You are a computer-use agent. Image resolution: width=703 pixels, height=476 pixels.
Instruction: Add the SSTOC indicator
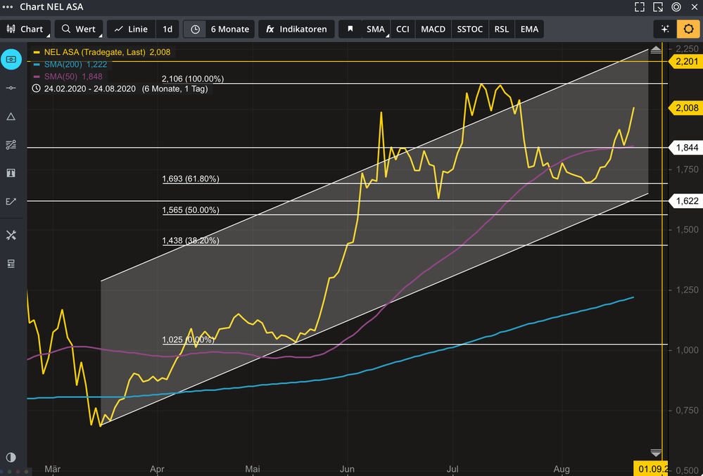point(469,30)
